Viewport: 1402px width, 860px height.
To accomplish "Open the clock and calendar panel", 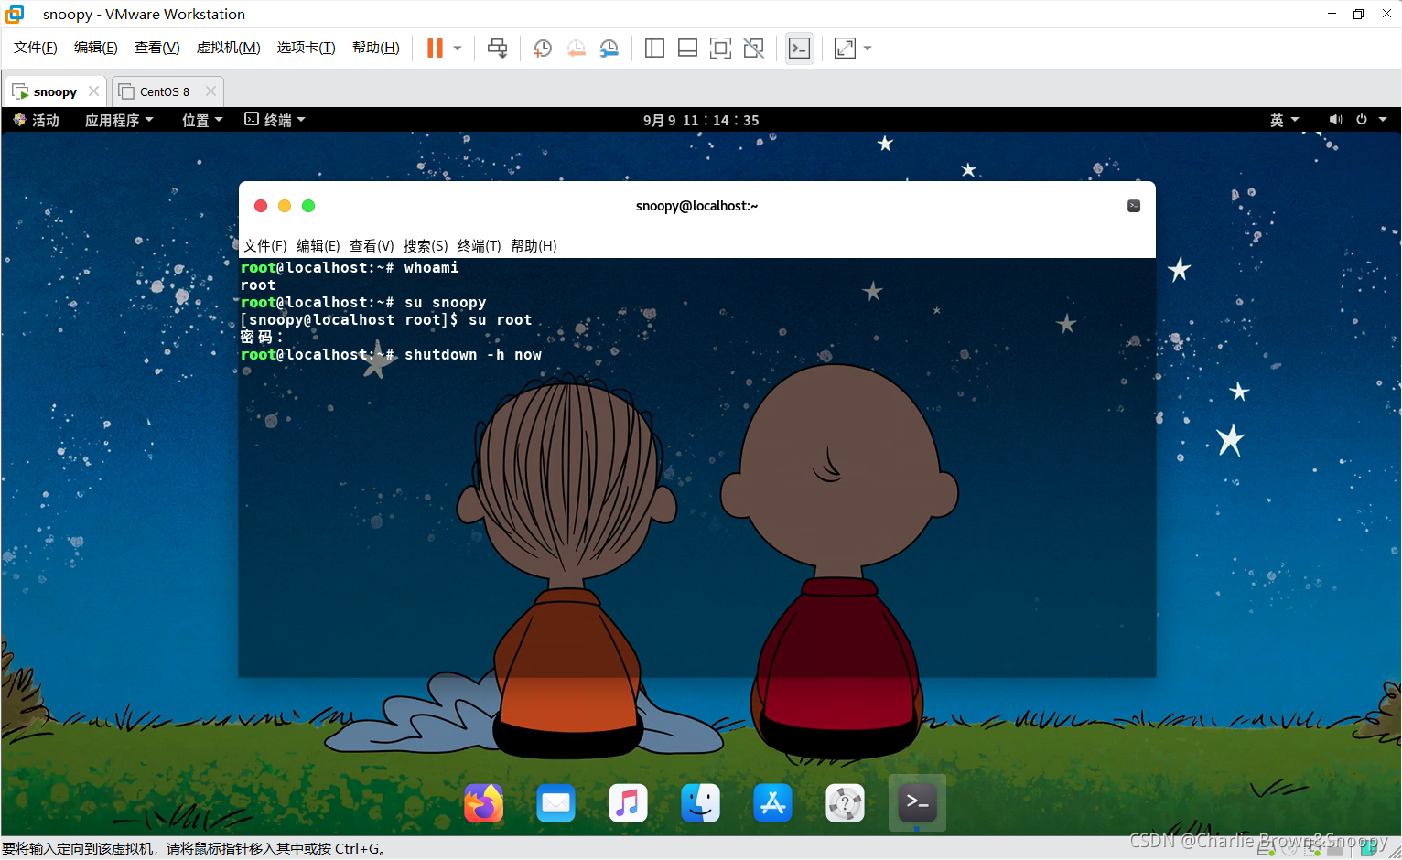I will coord(701,120).
